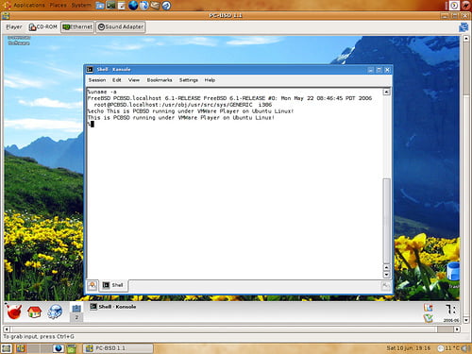Open the Bookmarks menu in Konsole

[160, 80]
